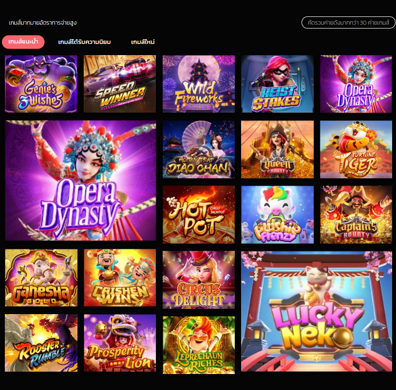Open the Rooster Rumble game
The width and height of the screenshot is (396, 390).
tap(41, 343)
